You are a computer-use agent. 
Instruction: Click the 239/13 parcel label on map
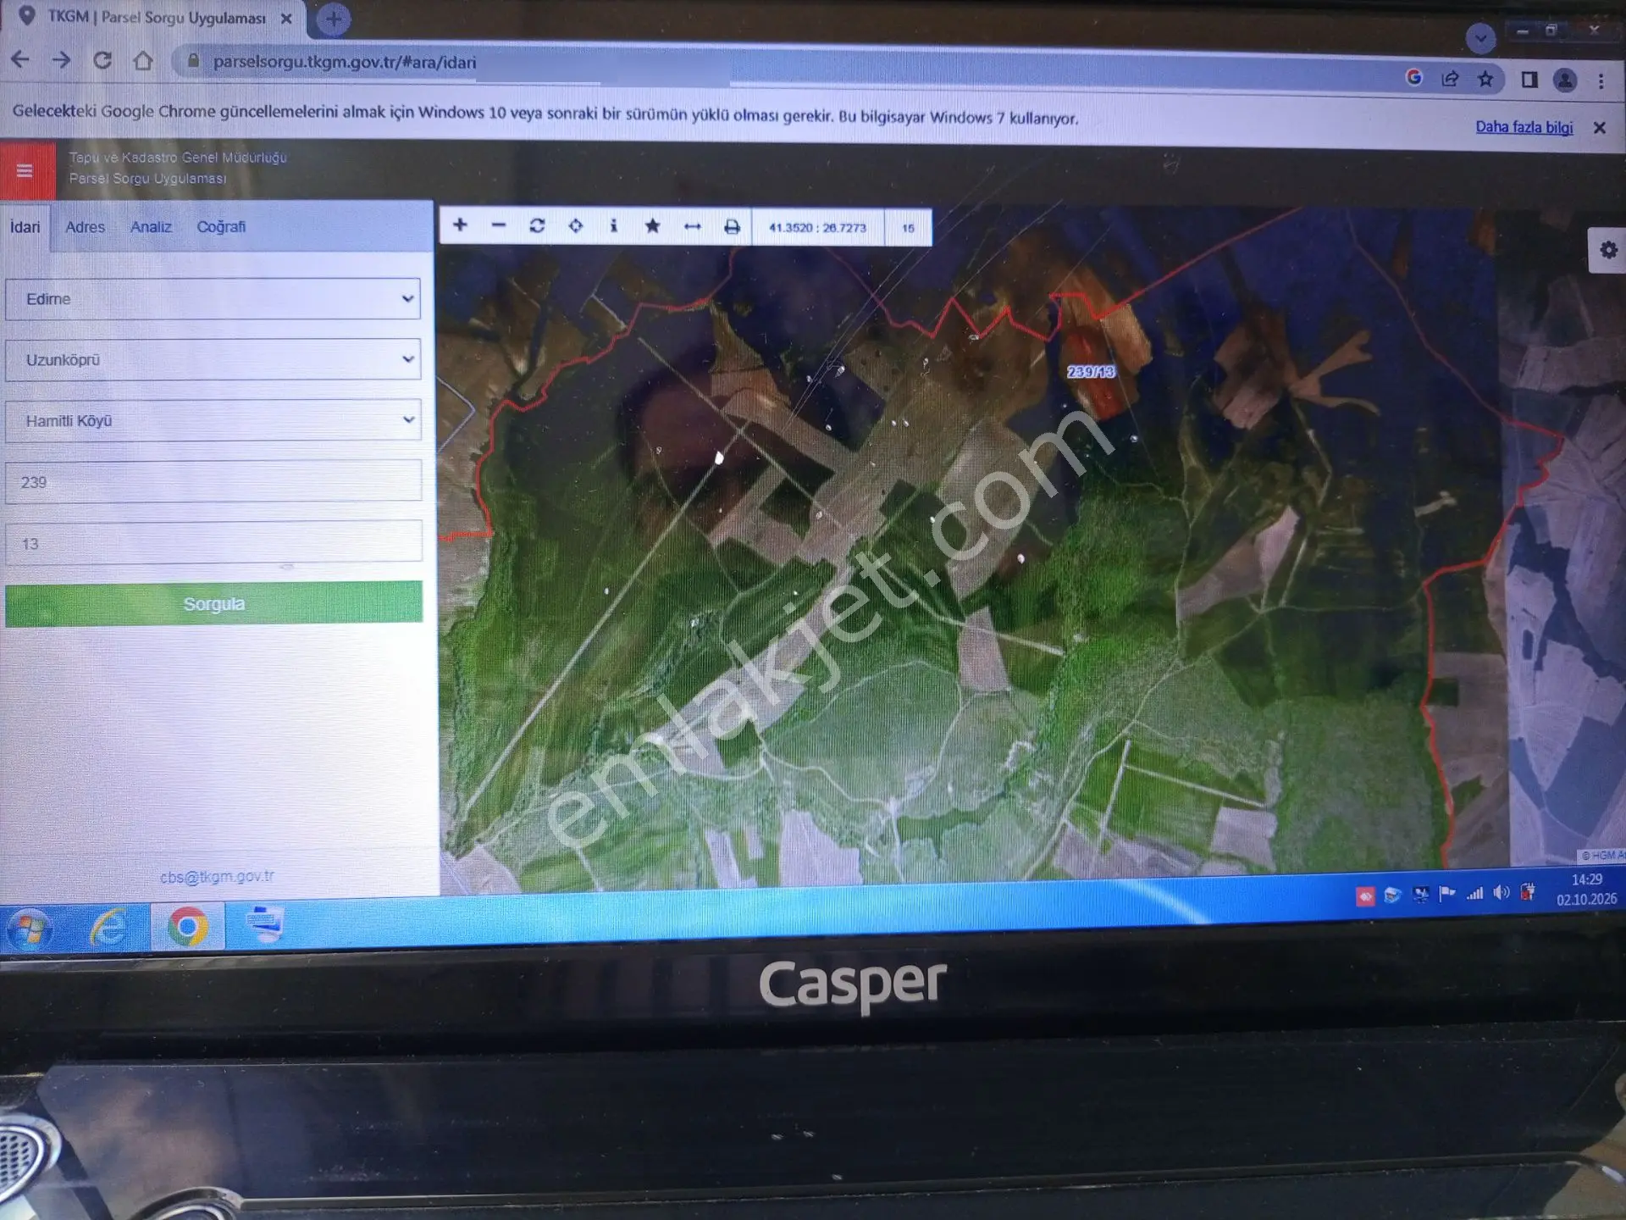[x=1091, y=372]
